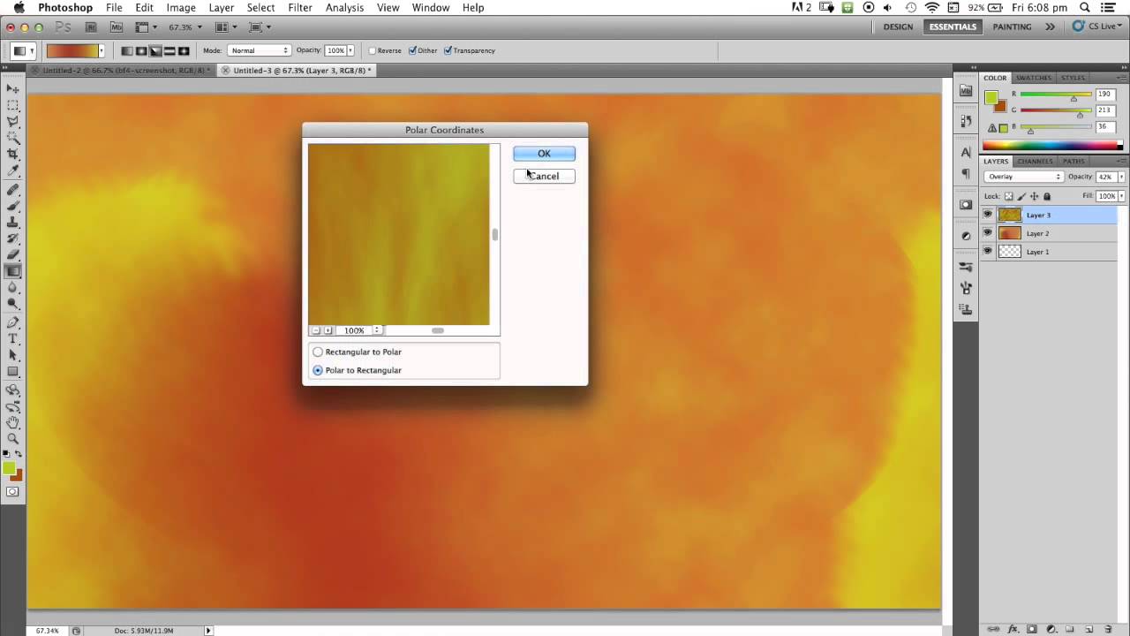Select the Spot Healing Brush tool
The width and height of the screenshot is (1130, 636).
point(13,190)
